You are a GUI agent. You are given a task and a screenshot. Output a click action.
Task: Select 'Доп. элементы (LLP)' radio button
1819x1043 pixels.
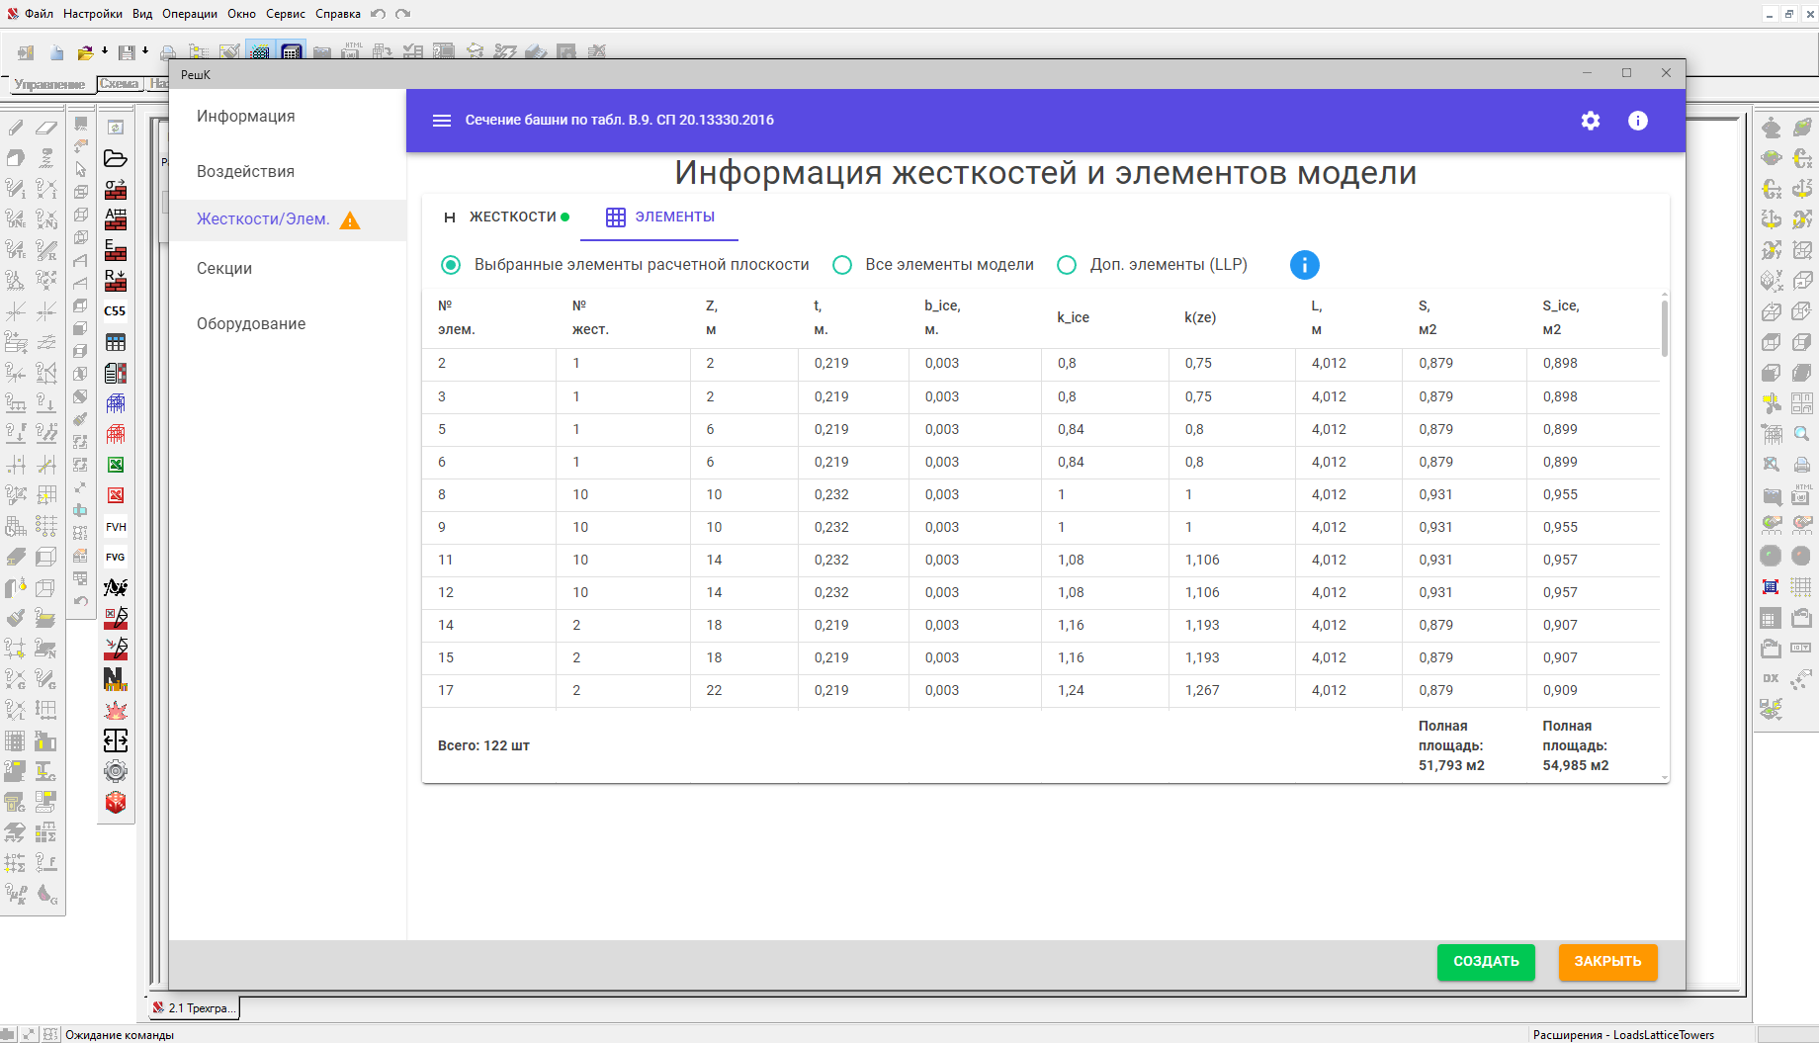1067,265
